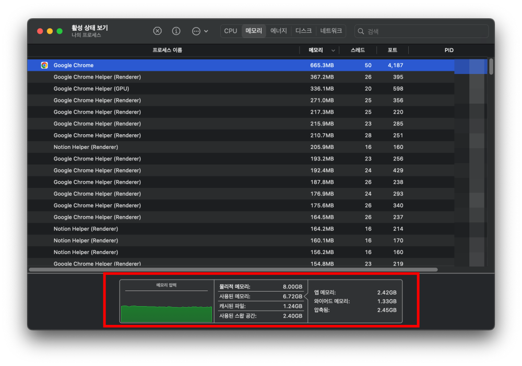The image size is (522, 366).
Task: Open process info with the (i) icon
Action: (176, 31)
